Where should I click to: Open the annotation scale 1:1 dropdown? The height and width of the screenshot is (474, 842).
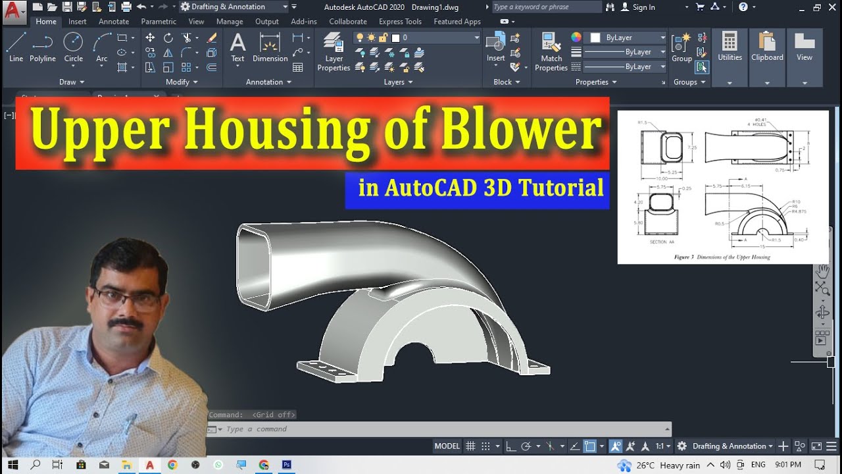pos(663,446)
